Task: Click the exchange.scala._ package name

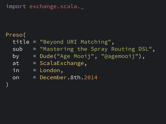Action: pos(57,6)
